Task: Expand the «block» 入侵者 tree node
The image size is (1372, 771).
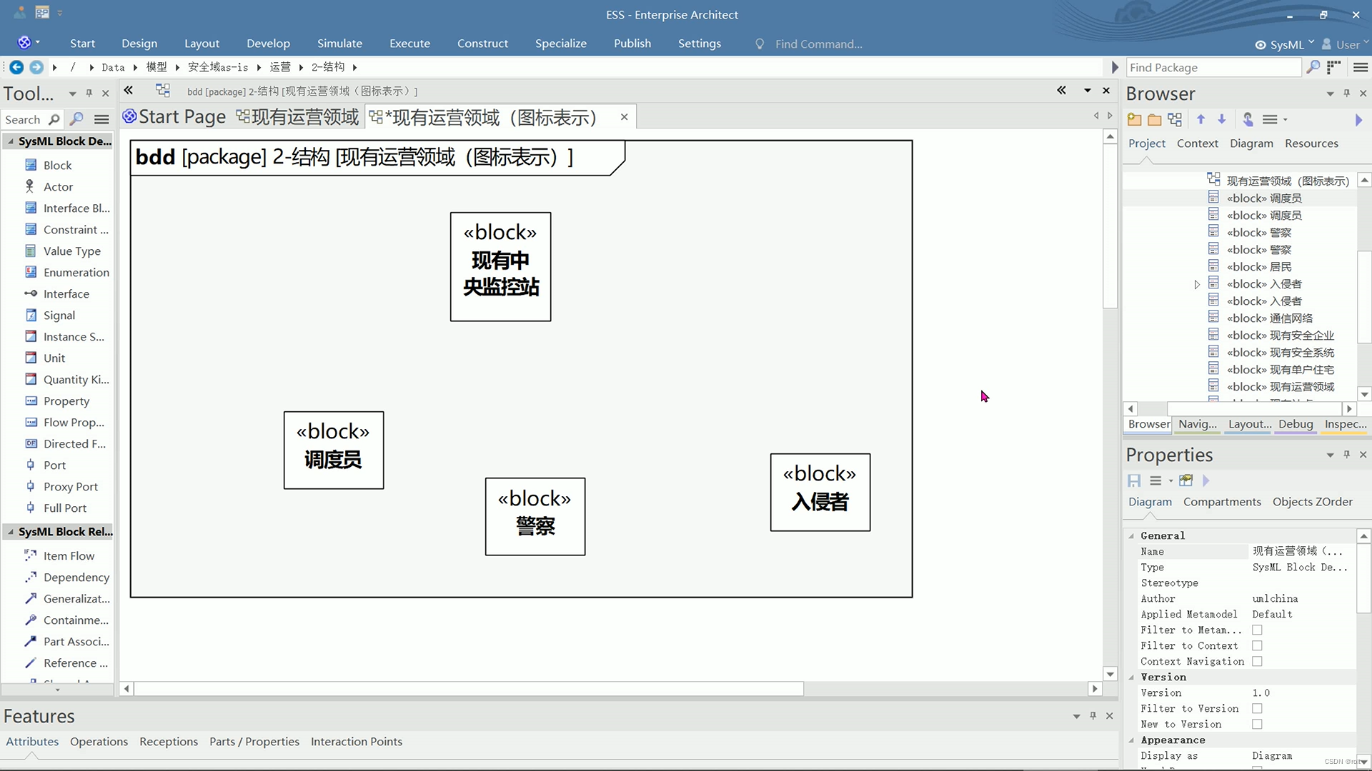Action: (x=1197, y=285)
